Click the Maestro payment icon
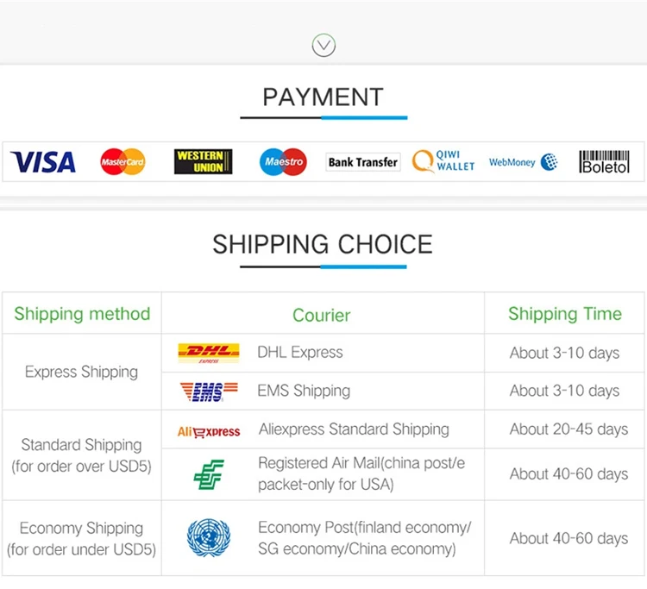Image resolution: width=647 pixels, height=589 pixels. [x=283, y=161]
